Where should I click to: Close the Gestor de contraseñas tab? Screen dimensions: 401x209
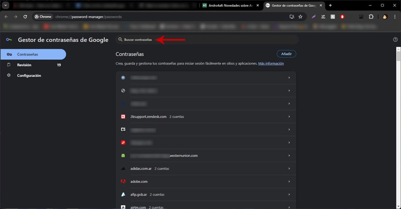pos(321,5)
